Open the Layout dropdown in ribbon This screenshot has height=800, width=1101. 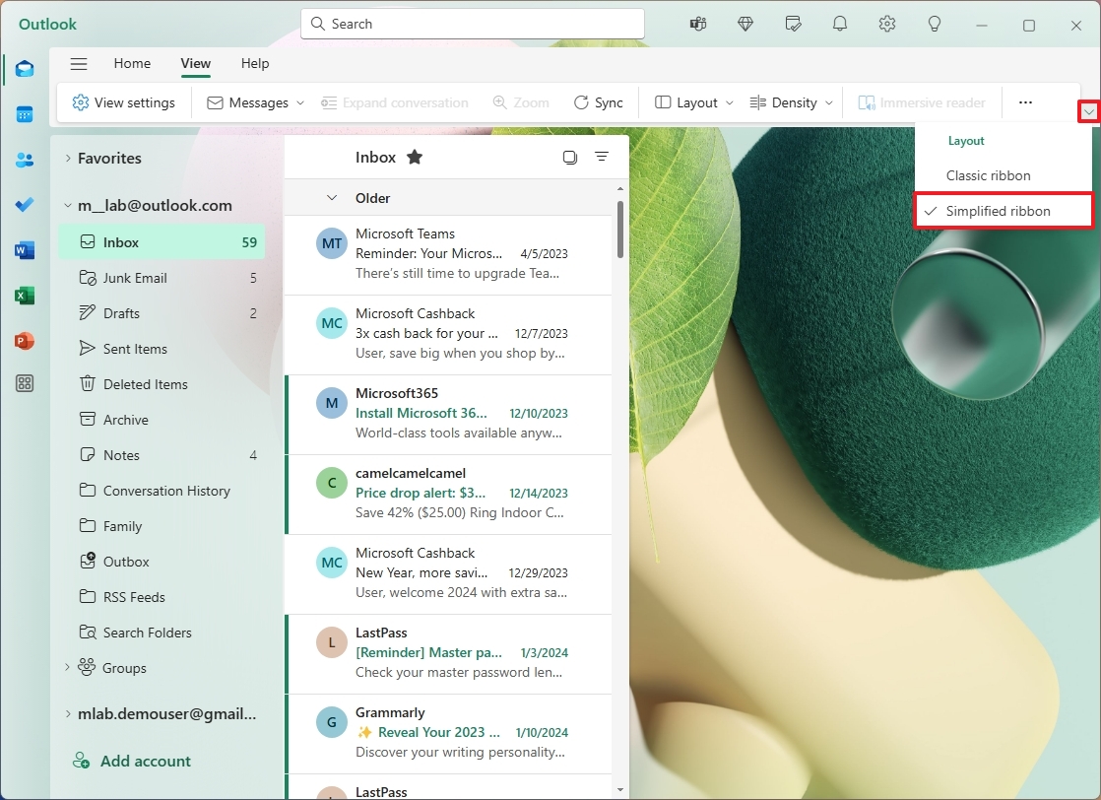(694, 102)
